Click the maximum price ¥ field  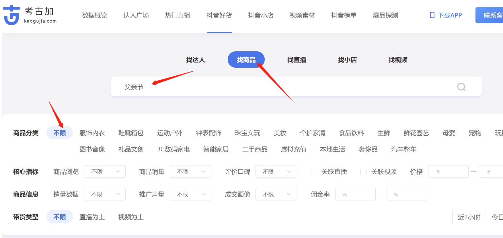491,171
